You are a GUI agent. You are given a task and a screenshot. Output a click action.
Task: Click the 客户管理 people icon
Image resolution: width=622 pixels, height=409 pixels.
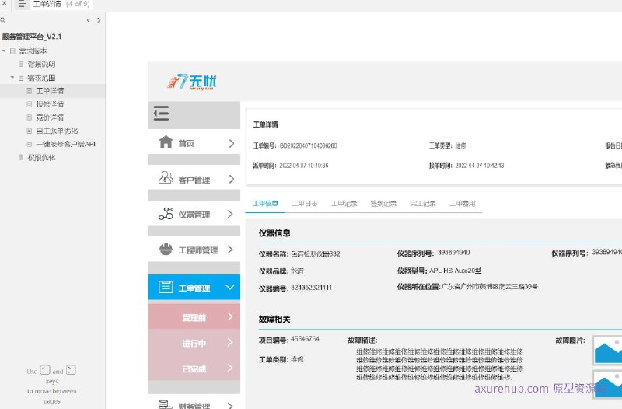166,177
